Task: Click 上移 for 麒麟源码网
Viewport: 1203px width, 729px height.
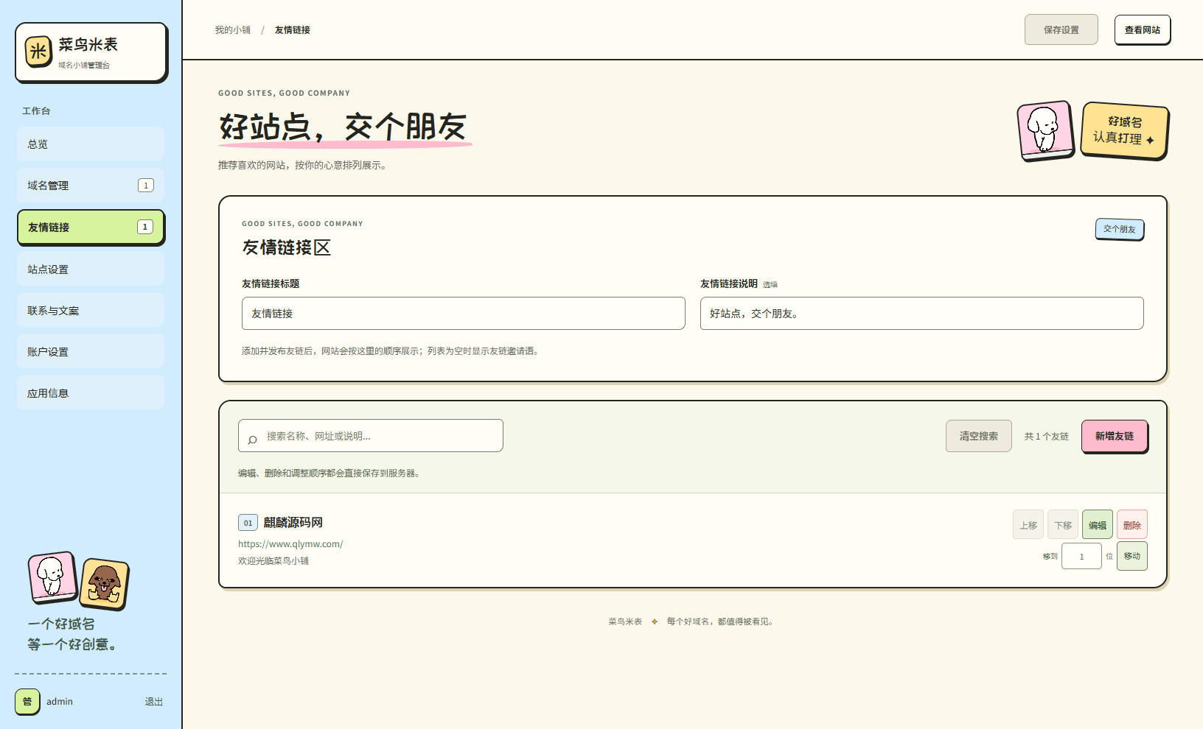Action: point(1028,525)
